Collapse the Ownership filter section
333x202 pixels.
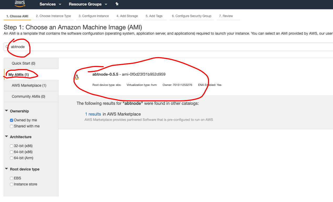pyautogui.click(x=7, y=111)
